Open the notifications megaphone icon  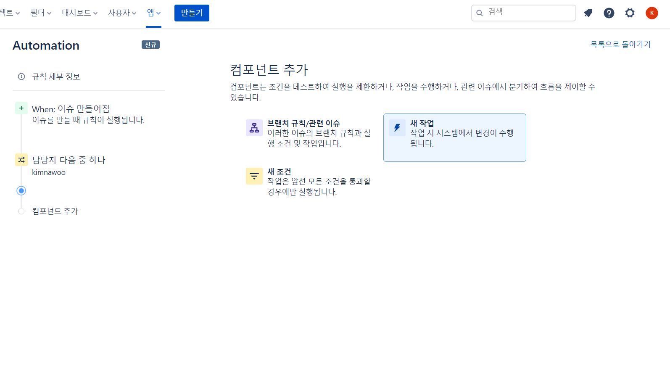pyautogui.click(x=588, y=13)
